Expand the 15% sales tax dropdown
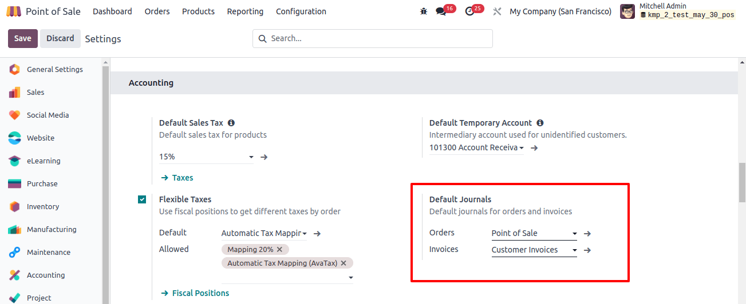 coord(251,157)
